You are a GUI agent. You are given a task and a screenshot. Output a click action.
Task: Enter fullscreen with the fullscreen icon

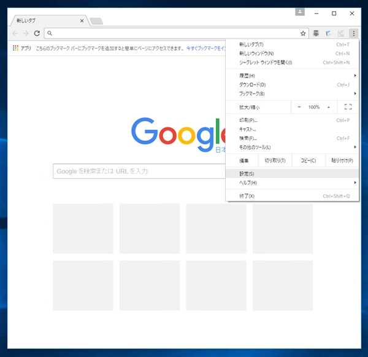pos(348,107)
